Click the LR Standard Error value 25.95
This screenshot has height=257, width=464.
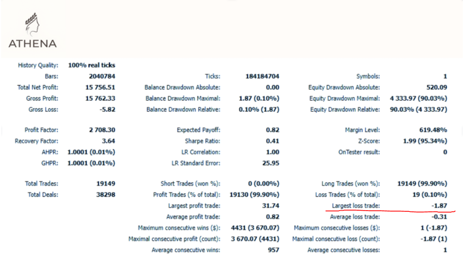click(271, 163)
